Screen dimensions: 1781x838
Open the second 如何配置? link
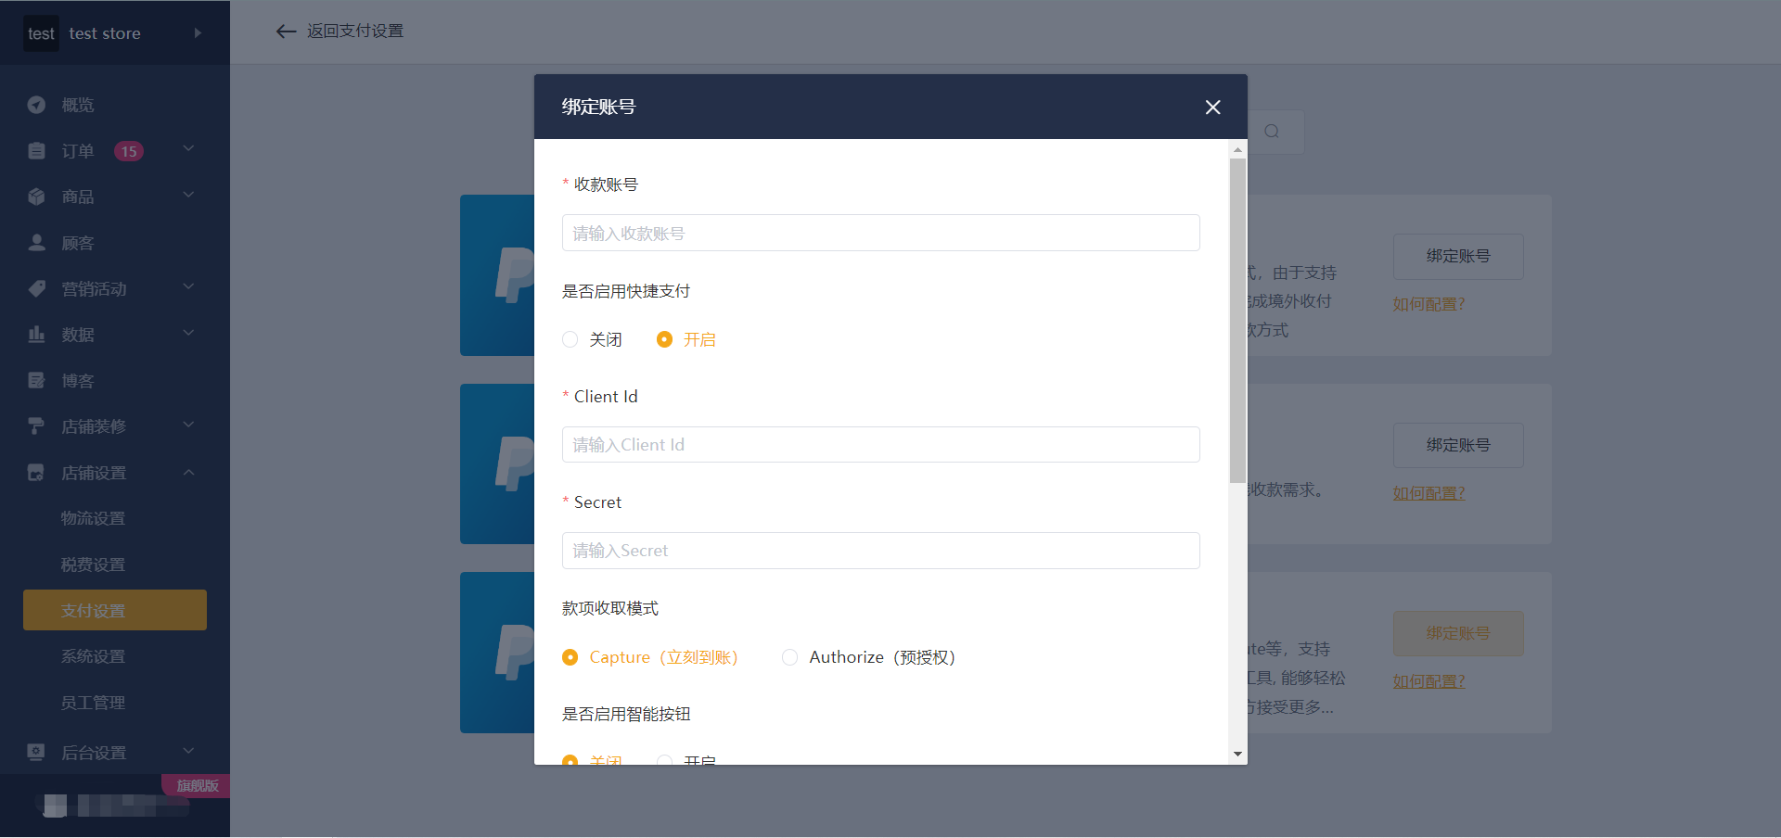click(1429, 493)
